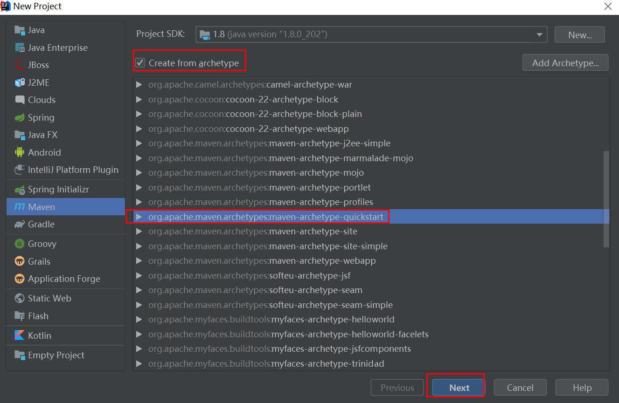Click the Spring Initializr icon
Viewport: 619px width, 403px height.
(x=20, y=190)
